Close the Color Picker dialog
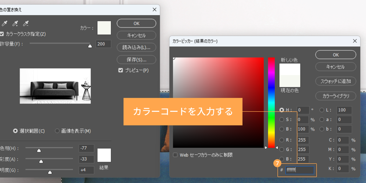The height and width of the screenshot is (183, 366). coord(355,41)
